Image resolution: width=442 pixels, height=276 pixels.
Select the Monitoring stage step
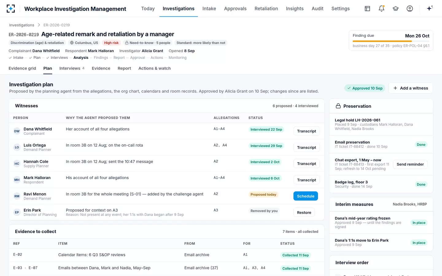(177, 58)
